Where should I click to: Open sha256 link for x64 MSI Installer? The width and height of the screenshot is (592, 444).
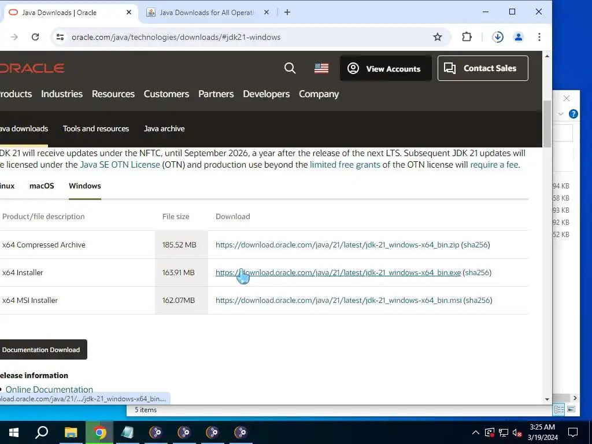(x=478, y=301)
